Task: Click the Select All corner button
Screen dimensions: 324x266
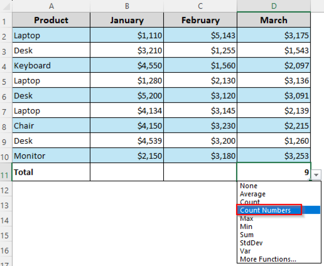Action: click(x=6, y=6)
